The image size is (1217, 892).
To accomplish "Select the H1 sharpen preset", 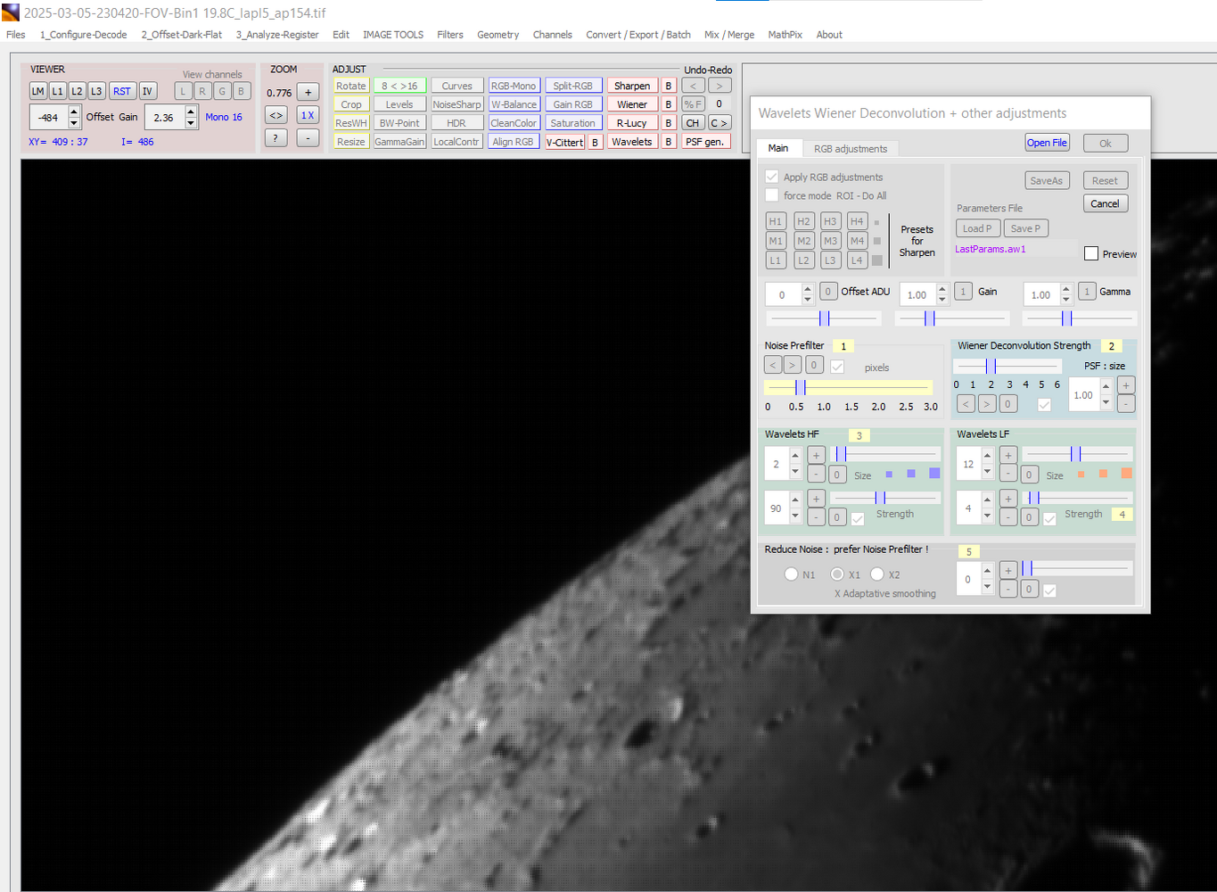I will pos(776,221).
